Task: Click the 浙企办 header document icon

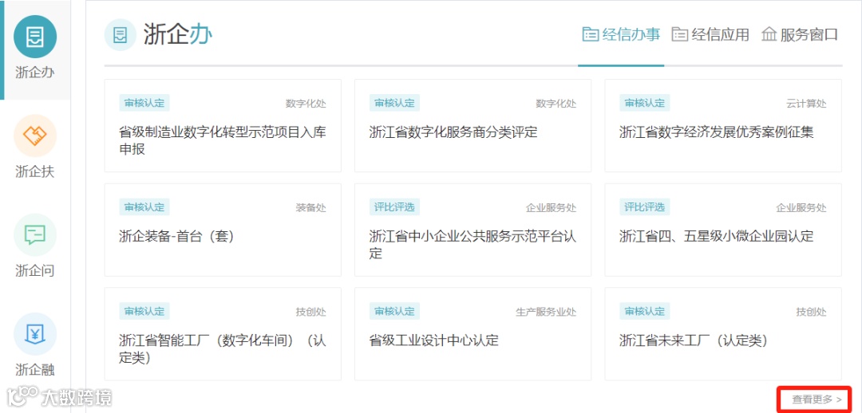Action: pyautogui.click(x=120, y=34)
